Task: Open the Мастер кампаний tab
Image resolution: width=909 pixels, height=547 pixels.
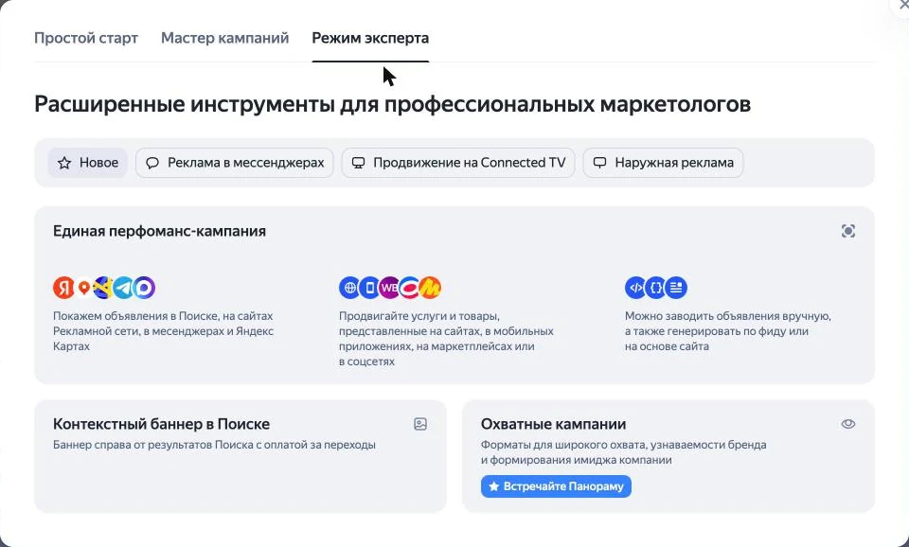Action: (225, 38)
